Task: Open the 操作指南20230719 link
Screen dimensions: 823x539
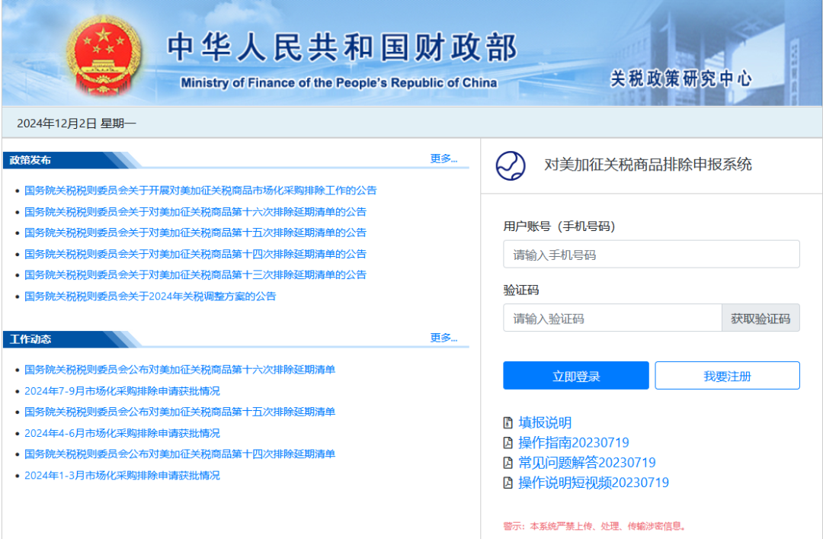Action: pyautogui.click(x=574, y=442)
